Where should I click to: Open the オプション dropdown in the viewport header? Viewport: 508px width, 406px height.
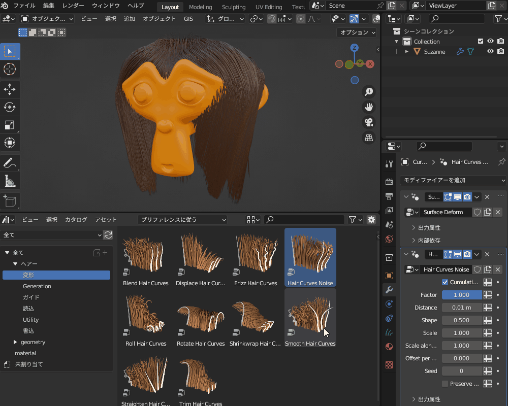[x=357, y=32]
